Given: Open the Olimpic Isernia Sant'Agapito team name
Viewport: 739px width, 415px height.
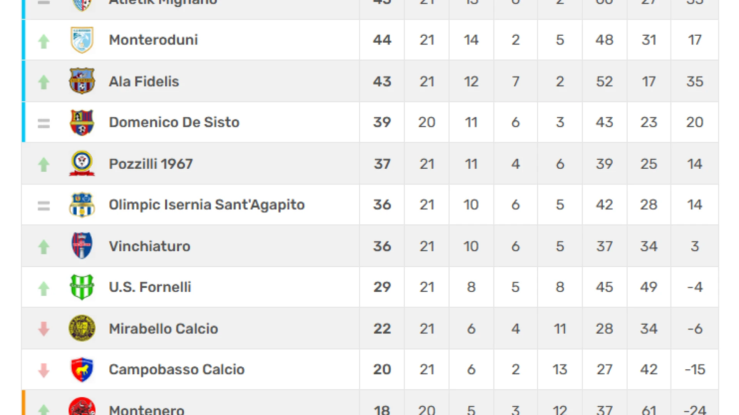Looking at the screenshot, I should [207, 205].
